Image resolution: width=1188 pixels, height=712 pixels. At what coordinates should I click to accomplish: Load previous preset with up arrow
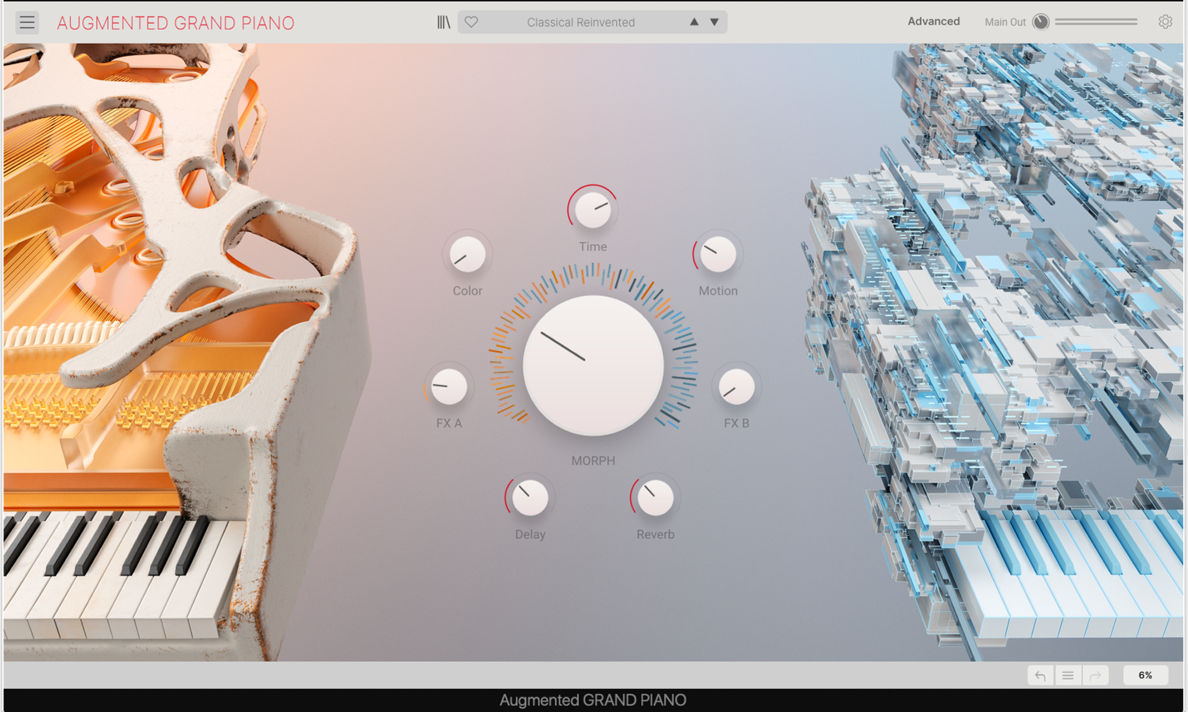pyautogui.click(x=694, y=22)
